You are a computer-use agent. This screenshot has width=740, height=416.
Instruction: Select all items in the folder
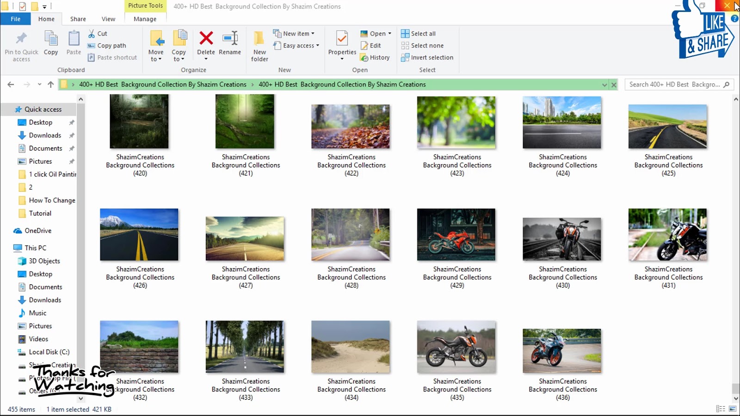coord(418,33)
